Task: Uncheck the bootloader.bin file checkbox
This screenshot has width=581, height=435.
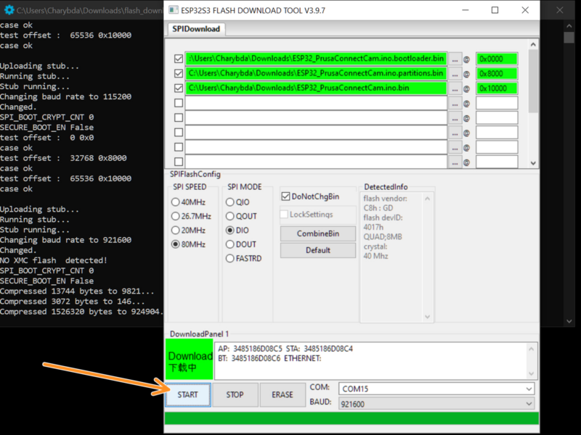Action: (179, 59)
